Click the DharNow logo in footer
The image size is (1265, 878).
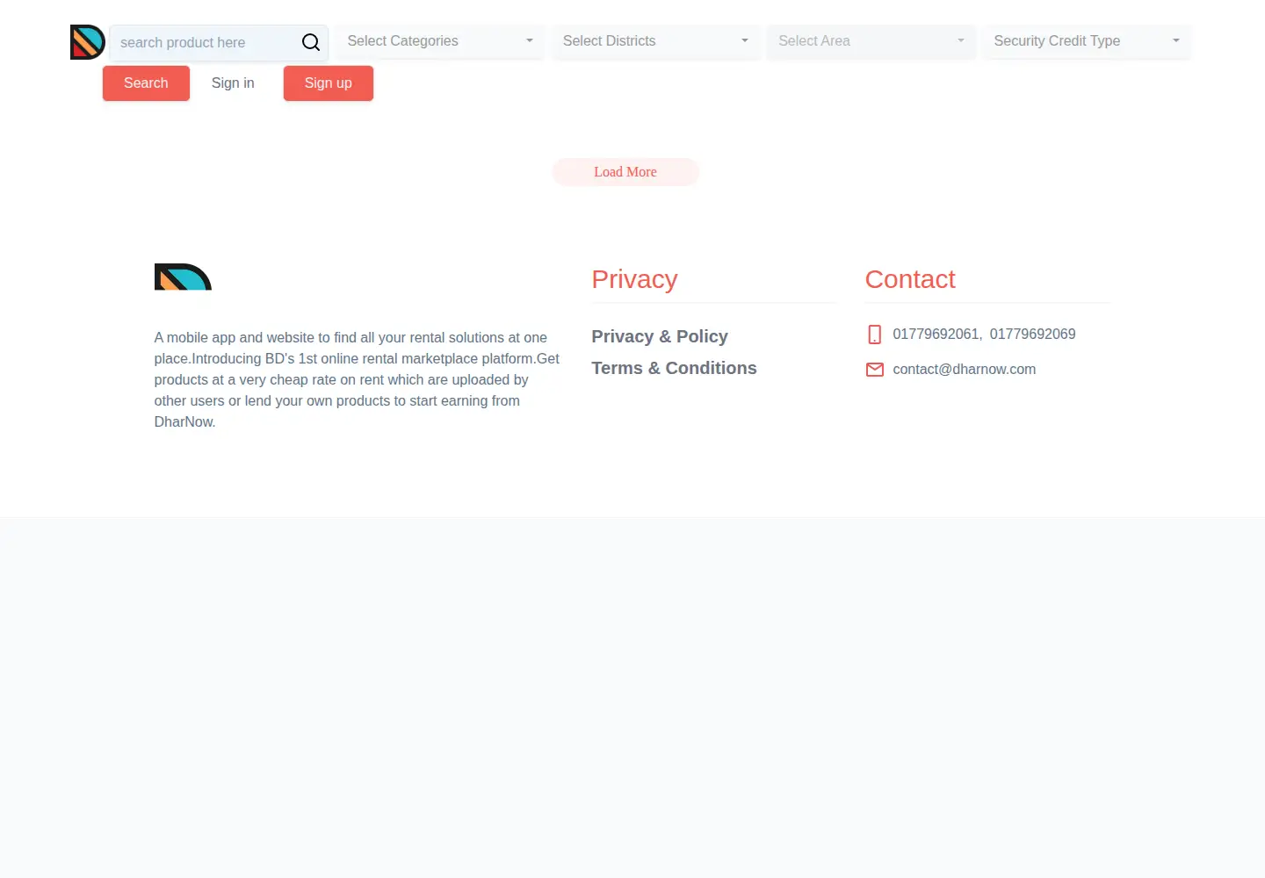point(183,277)
